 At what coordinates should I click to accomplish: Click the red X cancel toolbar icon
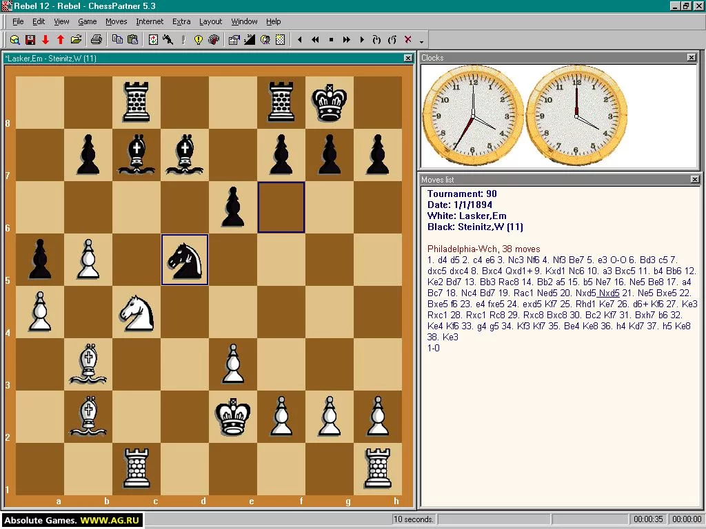click(408, 39)
